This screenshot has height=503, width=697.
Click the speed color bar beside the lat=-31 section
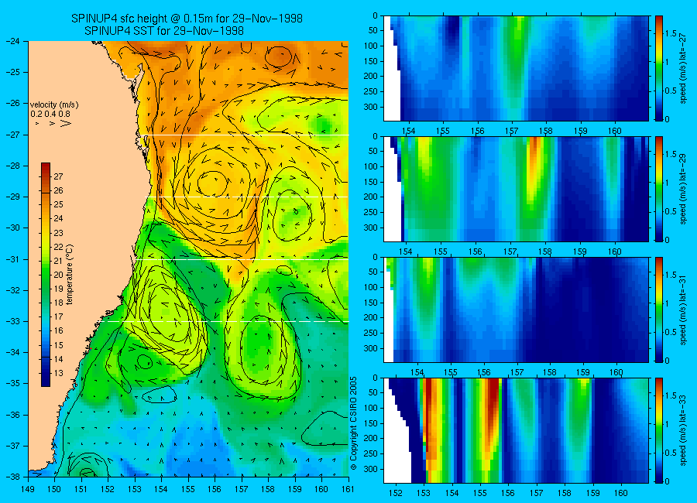click(x=659, y=310)
